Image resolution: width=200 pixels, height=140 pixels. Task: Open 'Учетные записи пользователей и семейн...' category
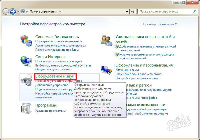(145, 39)
